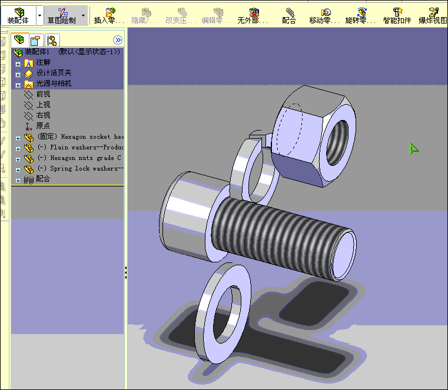This screenshot has height=390, width=448.
Task: Expand the Hexagon nuts grade C component
Action: pos(18,159)
